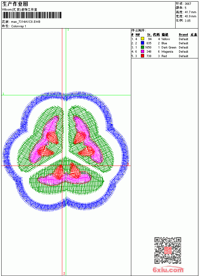Select the Yellow color row label
The width and height of the screenshot is (199, 276).
coord(166,39)
